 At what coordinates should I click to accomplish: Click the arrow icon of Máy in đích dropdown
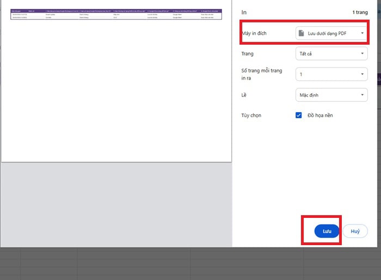(362, 33)
